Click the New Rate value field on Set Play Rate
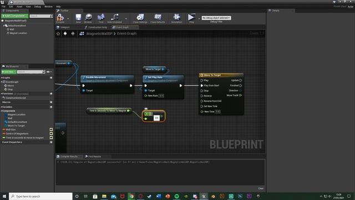The width and height of the screenshot is (355, 200). click(x=161, y=96)
